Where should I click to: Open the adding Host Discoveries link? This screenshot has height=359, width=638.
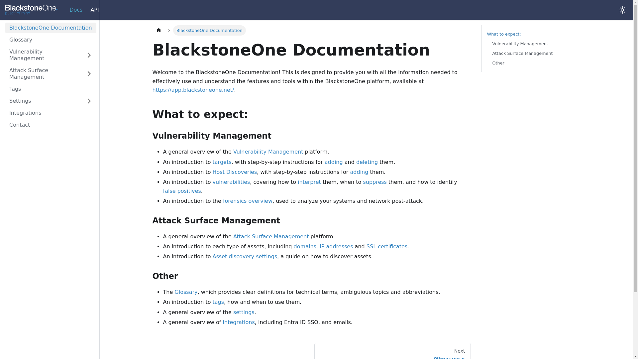[359, 172]
